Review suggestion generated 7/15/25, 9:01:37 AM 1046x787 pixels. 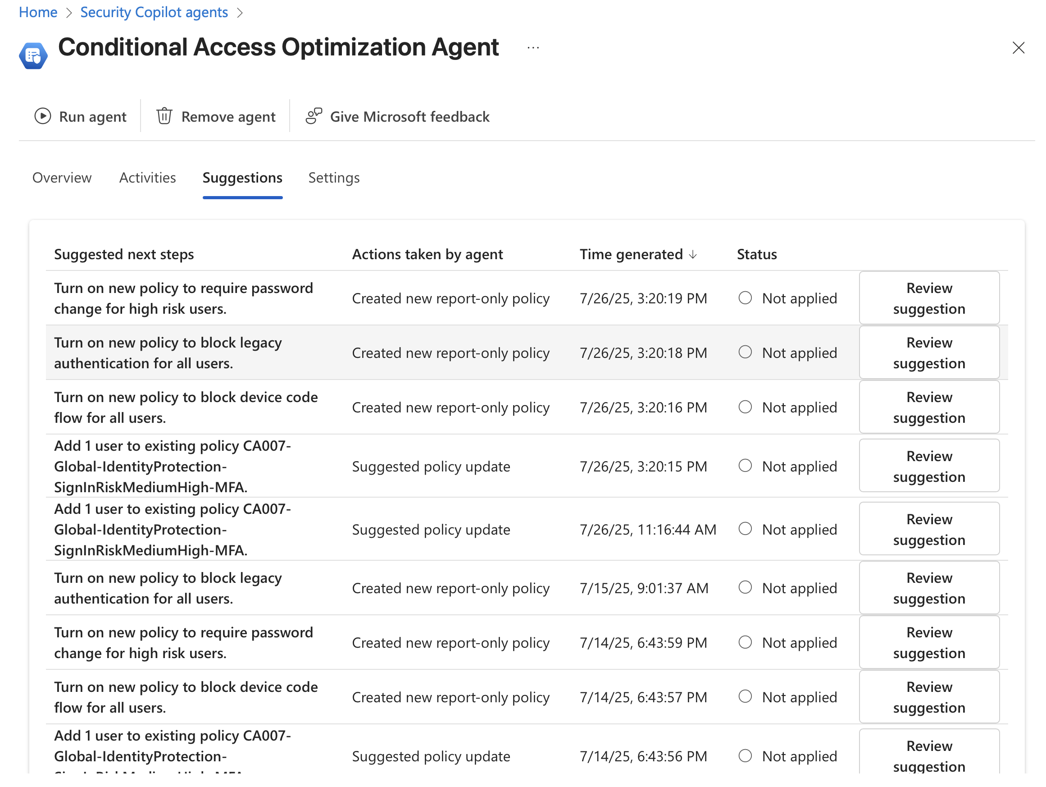tap(929, 588)
